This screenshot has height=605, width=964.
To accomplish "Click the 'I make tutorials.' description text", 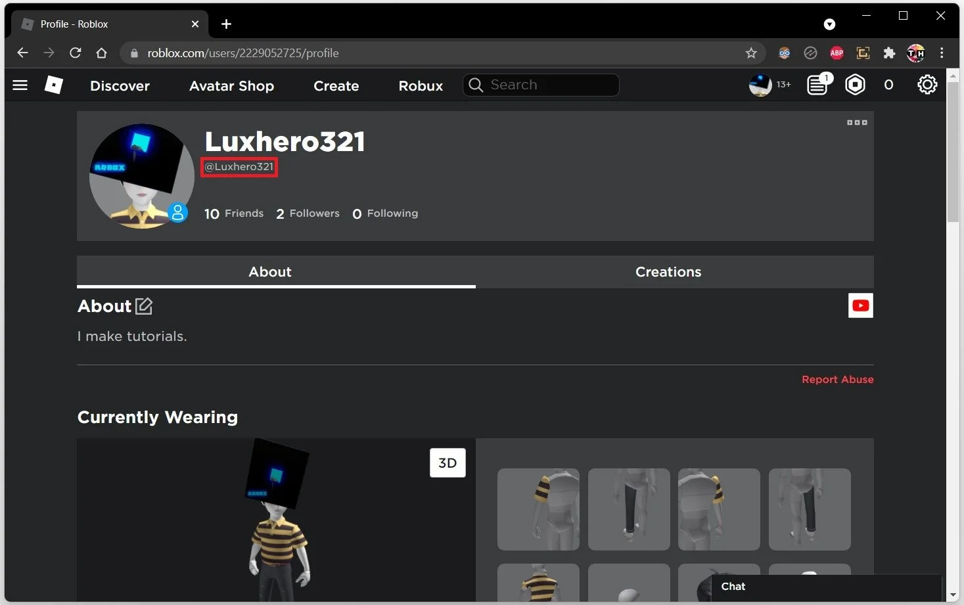I will pyautogui.click(x=132, y=336).
